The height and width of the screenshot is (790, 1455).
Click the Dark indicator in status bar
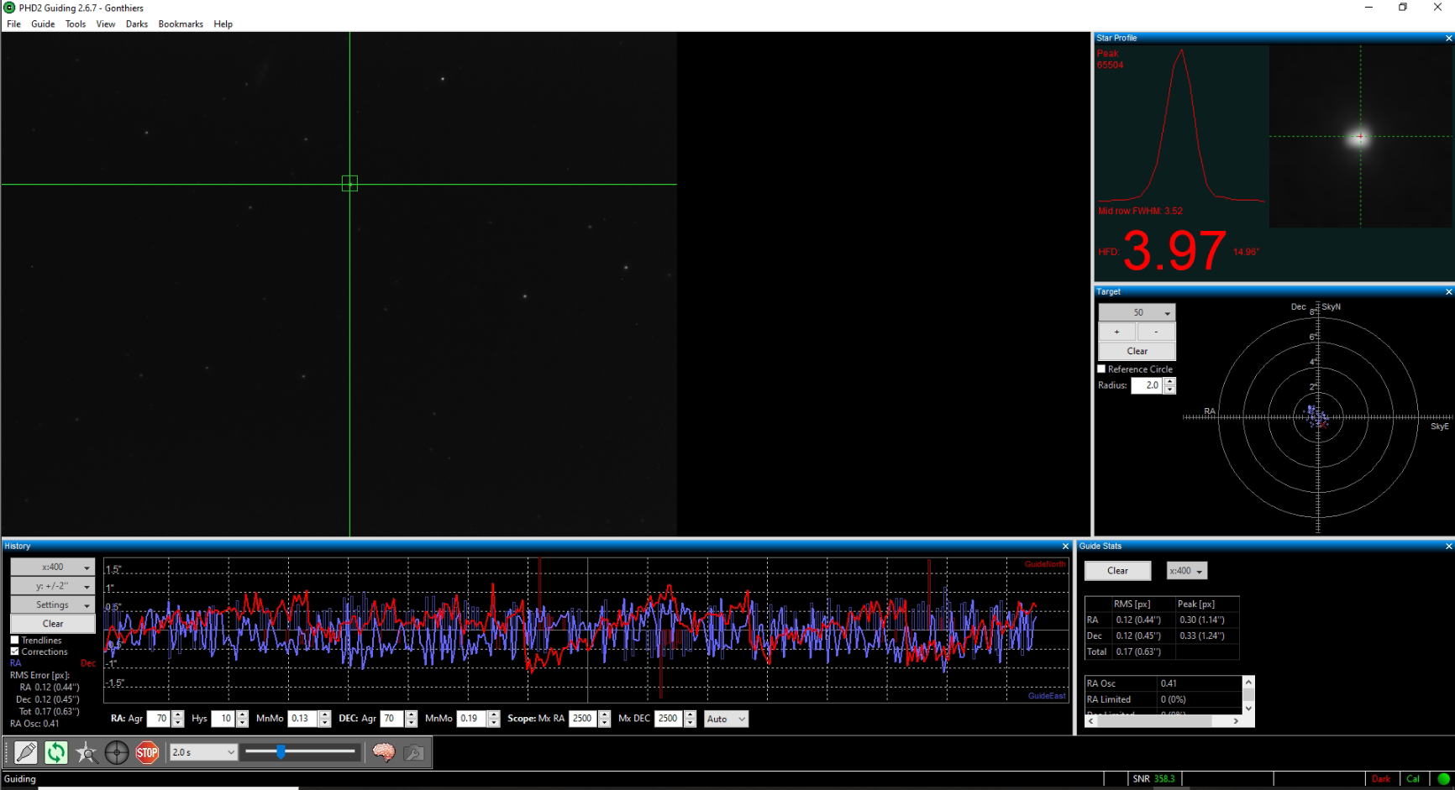[x=1381, y=779]
